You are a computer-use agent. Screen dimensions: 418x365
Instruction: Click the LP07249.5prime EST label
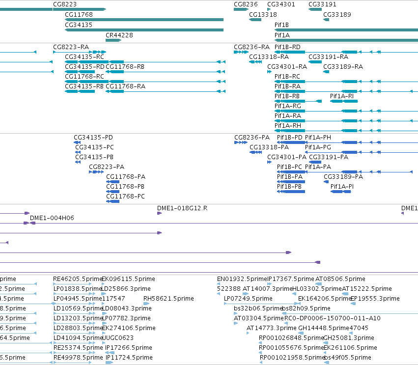click(248, 299)
